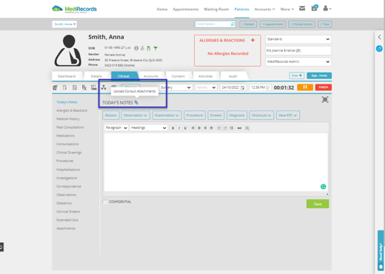Switch to the Consent tab
Screen dimensions: 385x274
(x=178, y=76)
